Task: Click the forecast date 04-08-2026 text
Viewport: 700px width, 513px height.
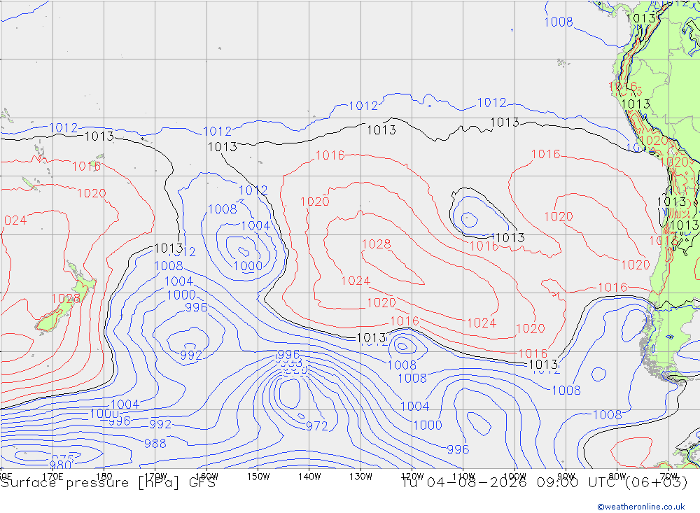Action: 477,483
